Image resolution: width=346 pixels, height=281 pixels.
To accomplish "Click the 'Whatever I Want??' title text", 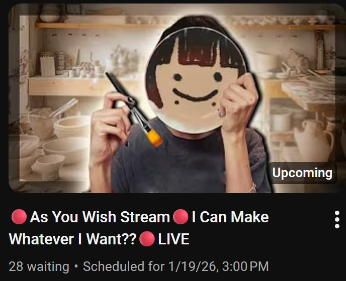I will point(72,239).
